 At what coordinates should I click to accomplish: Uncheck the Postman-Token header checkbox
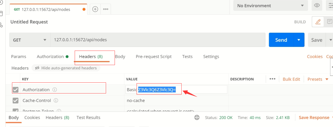(x=15, y=110)
